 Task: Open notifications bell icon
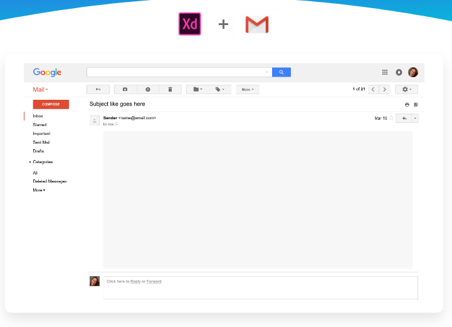[399, 72]
